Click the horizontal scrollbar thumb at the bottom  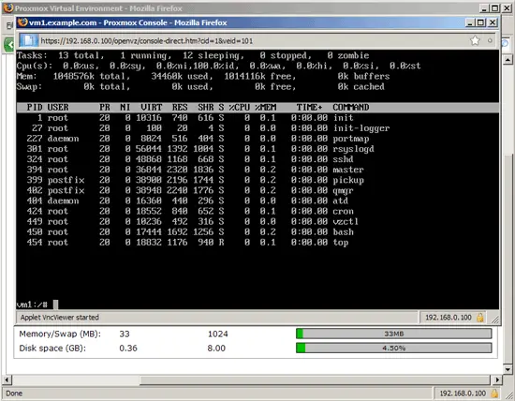click(316, 380)
